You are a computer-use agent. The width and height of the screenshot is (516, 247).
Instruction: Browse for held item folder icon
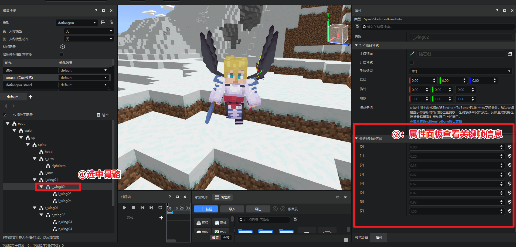tap(510, 54)
